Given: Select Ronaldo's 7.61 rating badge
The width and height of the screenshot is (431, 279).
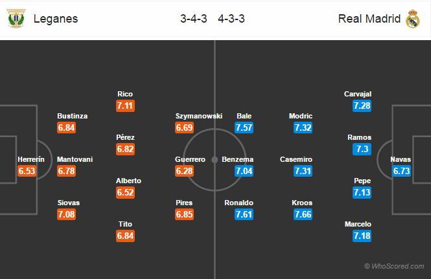Looking at the screenshot, I should click(244, 214).
